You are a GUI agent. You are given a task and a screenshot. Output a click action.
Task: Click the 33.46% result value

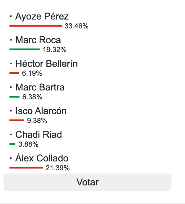coord(77,26)
